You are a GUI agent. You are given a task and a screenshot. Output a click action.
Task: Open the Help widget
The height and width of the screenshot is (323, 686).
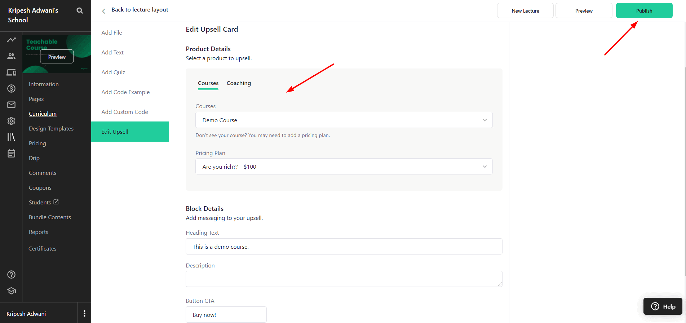click(x=663, y=306)
